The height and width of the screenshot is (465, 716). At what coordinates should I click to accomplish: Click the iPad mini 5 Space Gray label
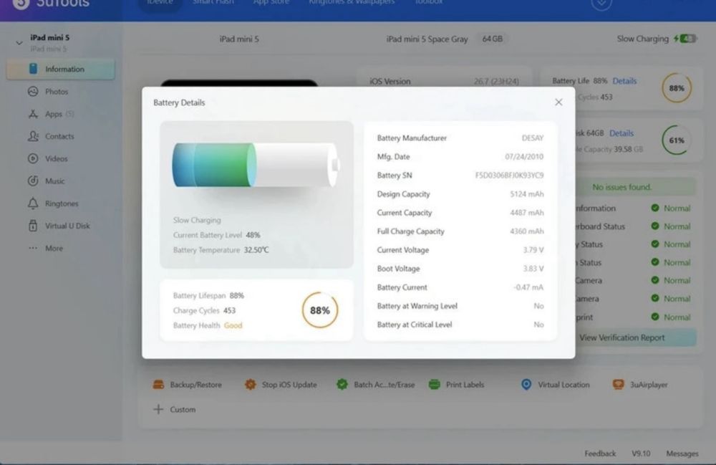[427, 39]
